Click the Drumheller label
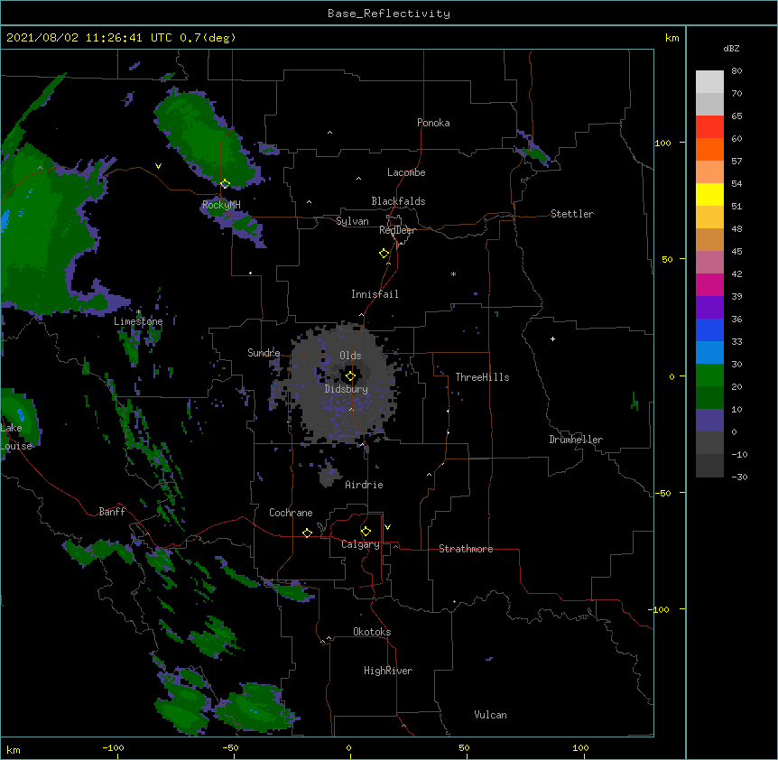778x760 pixels. (576, 440)
